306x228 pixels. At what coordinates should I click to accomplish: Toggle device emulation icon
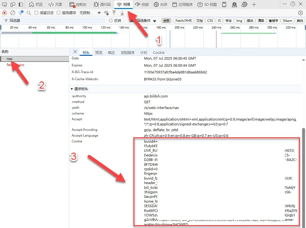[x=13, y=4]
